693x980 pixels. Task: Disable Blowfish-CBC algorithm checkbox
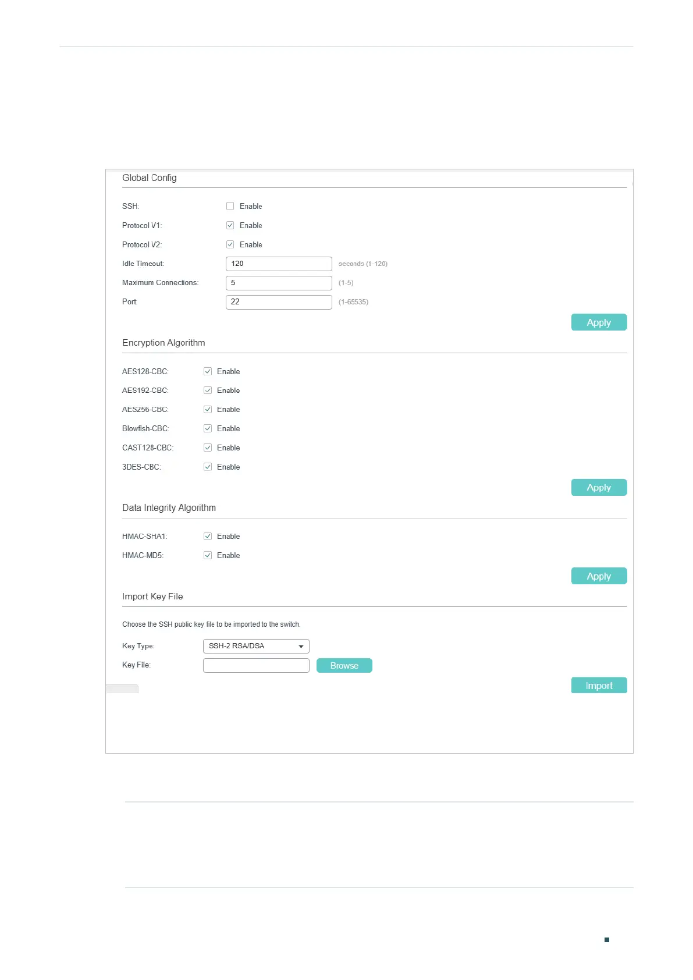tap(208, 429)
